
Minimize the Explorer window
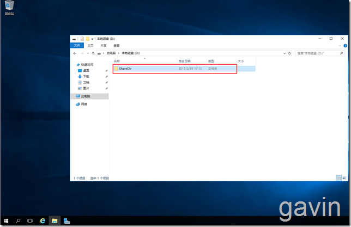(320, 39)
